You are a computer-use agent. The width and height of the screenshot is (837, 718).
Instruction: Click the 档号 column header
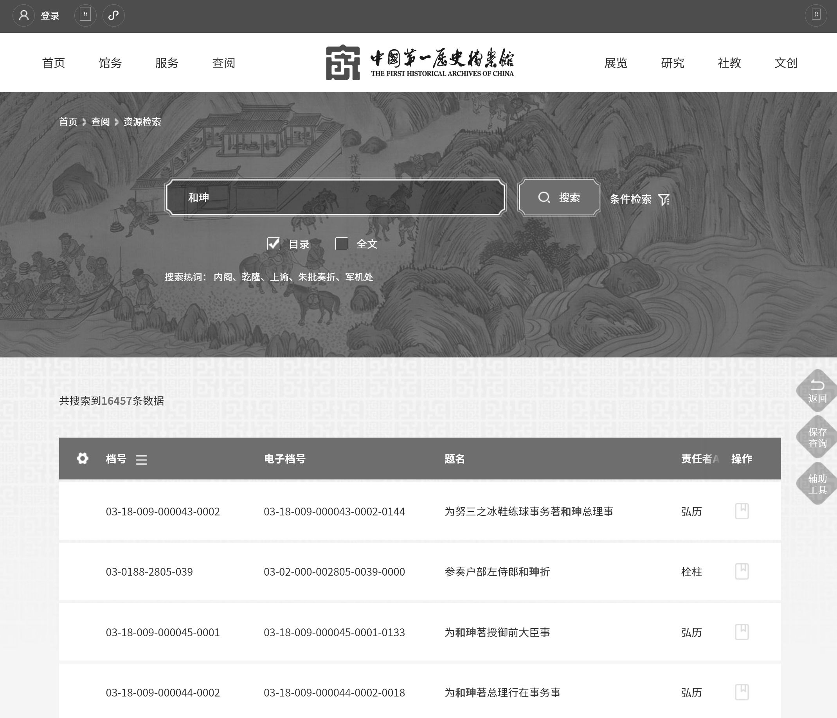click(116, 459)
